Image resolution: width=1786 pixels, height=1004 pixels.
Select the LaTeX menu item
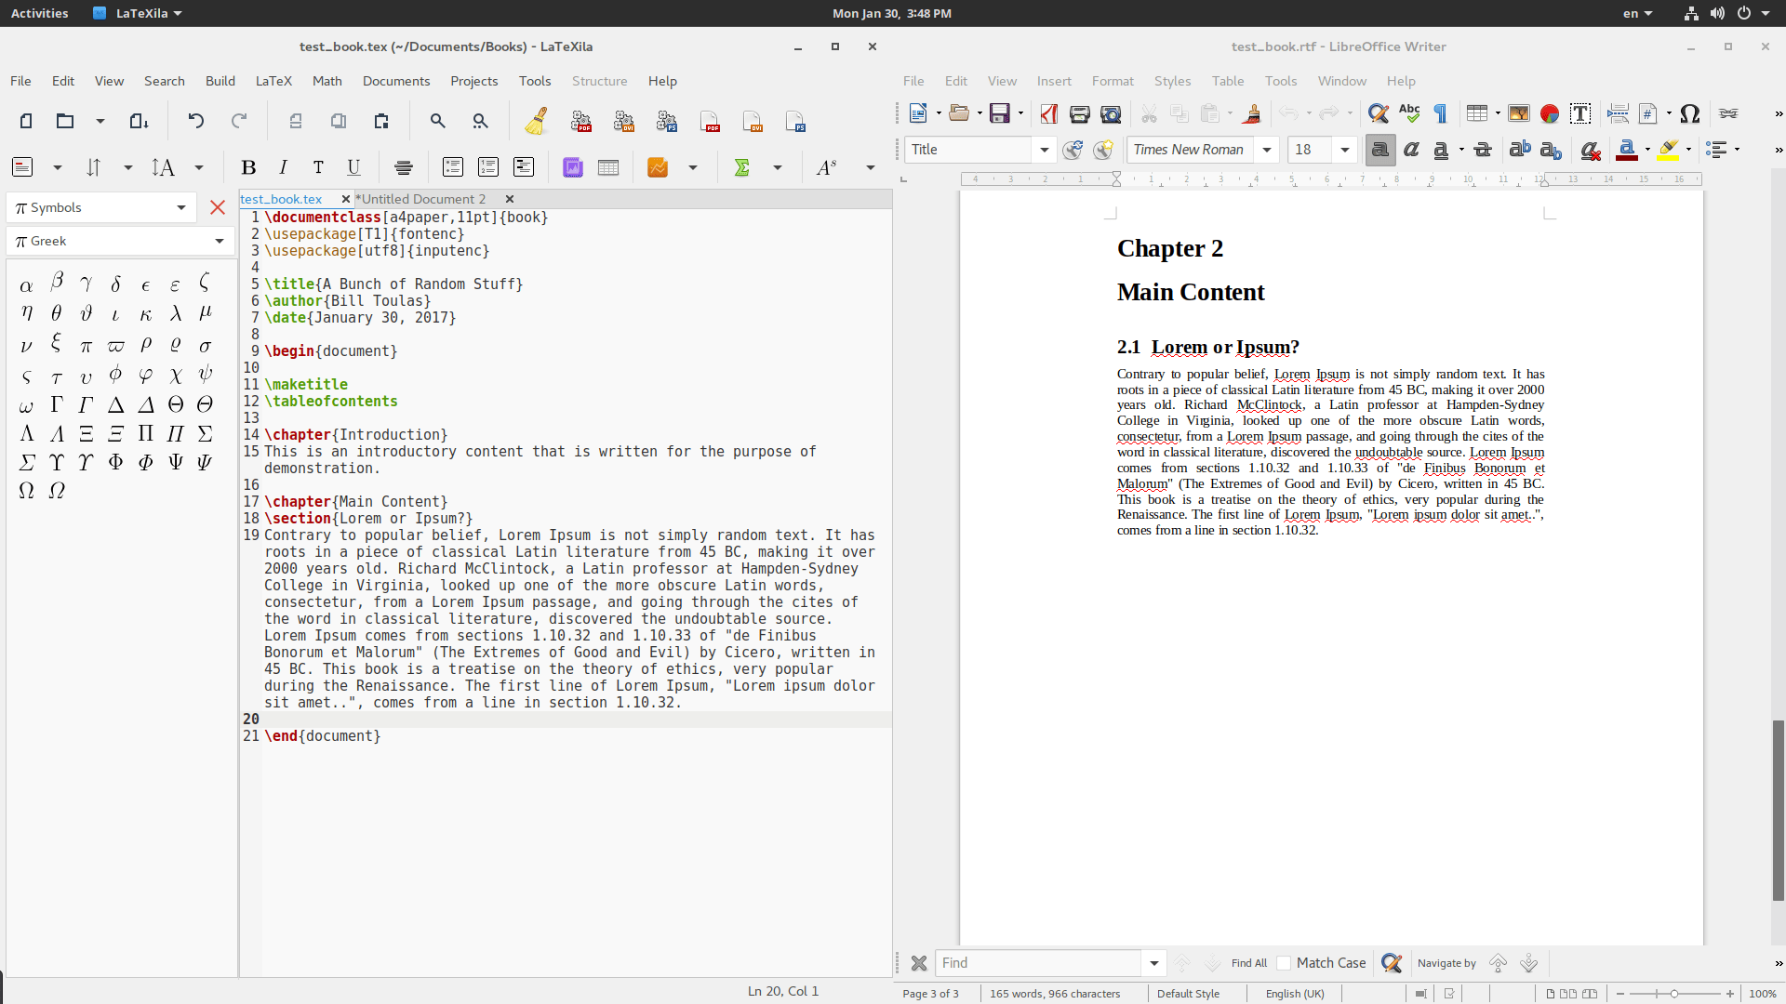tap(273, 81)
